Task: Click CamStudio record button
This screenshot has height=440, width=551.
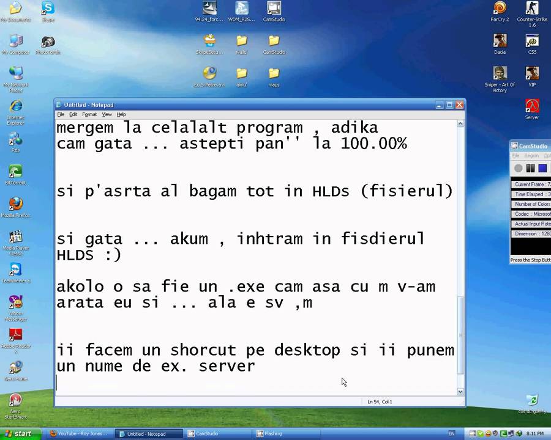Action: click(x=519, y=168)
